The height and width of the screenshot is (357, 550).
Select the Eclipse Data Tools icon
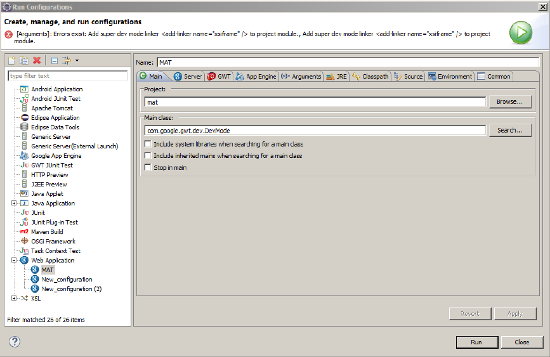click(24, 127)
